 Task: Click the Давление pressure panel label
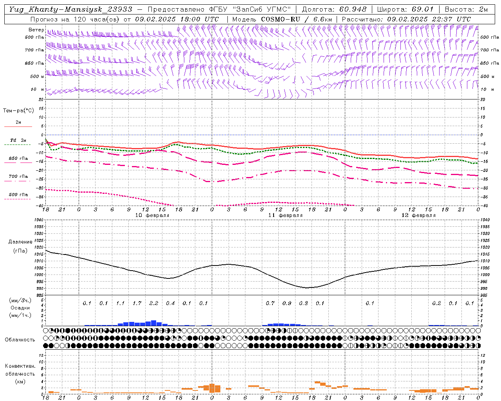[20, 242]
